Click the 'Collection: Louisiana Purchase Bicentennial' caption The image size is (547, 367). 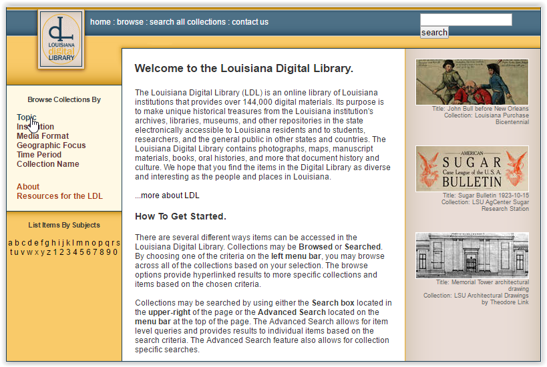click(x=486, y=119)
